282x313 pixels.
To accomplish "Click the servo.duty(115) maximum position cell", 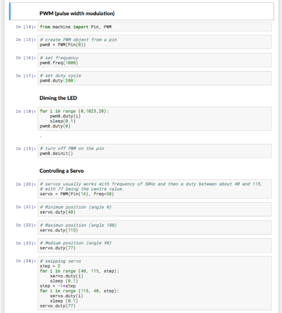I will coord(155,227).
